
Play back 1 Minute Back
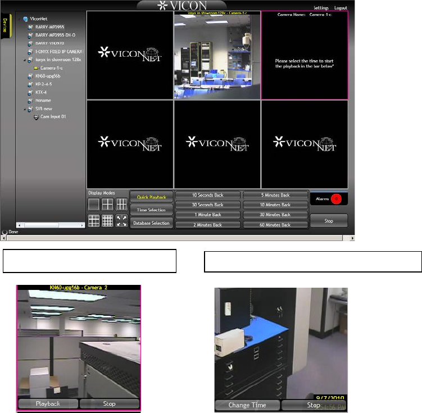pyautogui.click(x=208, y=215)
